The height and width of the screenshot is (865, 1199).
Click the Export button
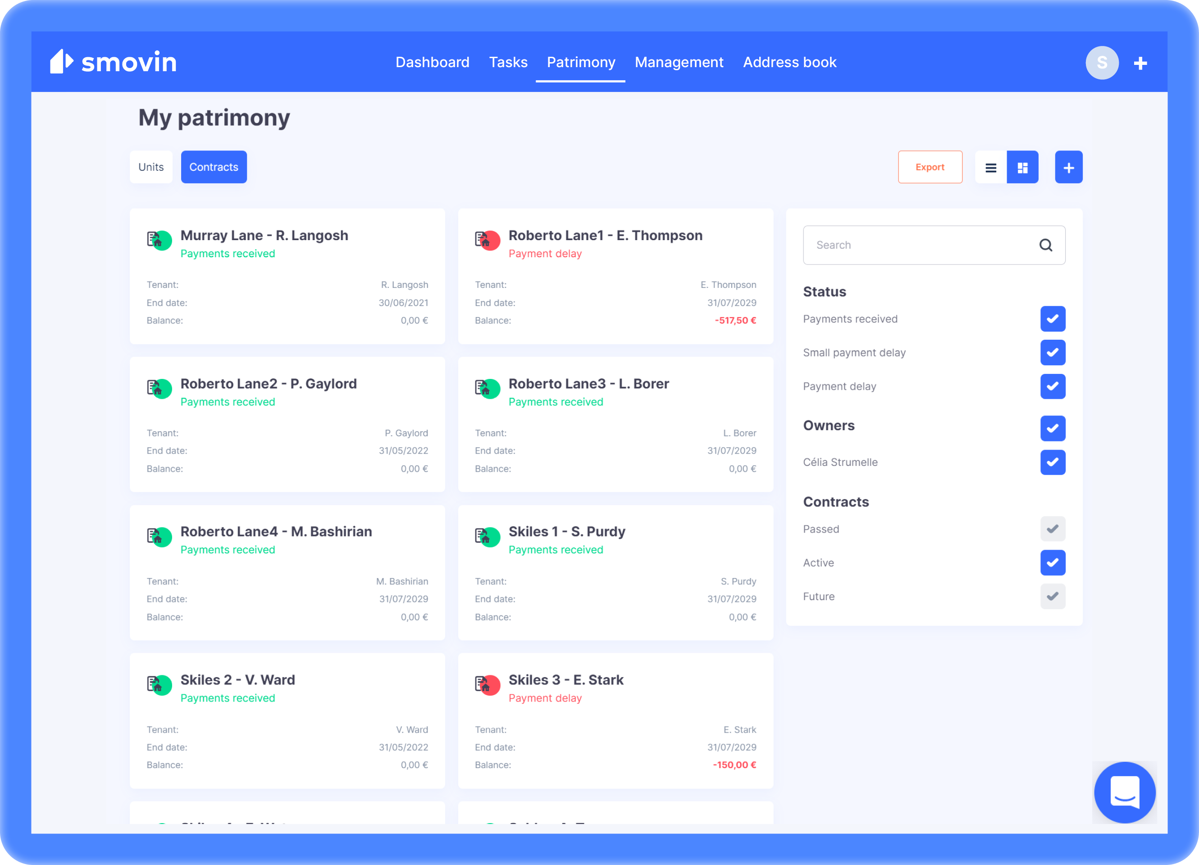[x=929, y=167]
